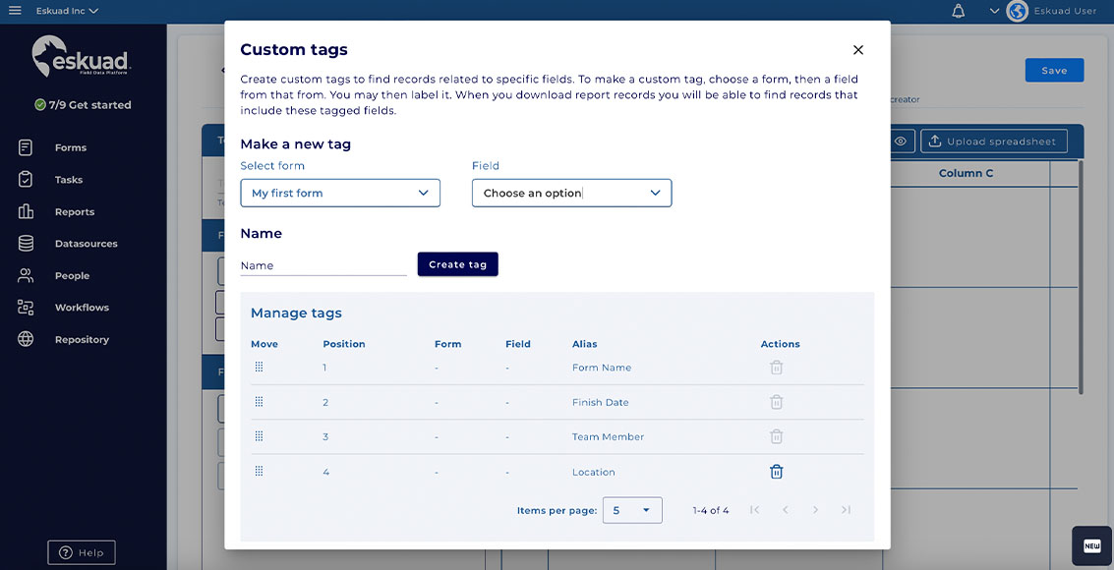Viewport: 1114px width, 570px height.
Task: Open the People section
Action: pyautogui.click(x=71, y=275)
